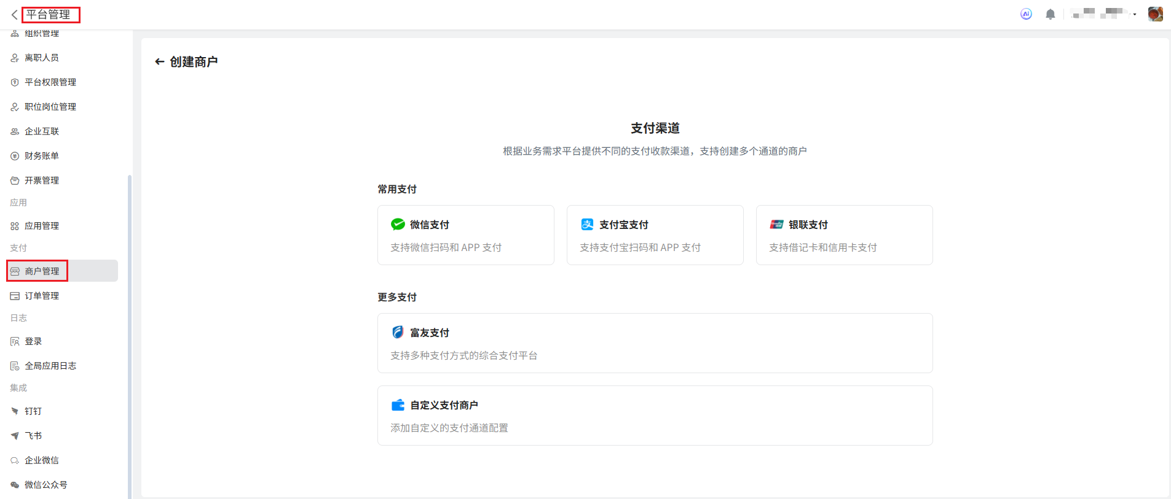Open 商户管理 in the sidebar

[42, 271]
